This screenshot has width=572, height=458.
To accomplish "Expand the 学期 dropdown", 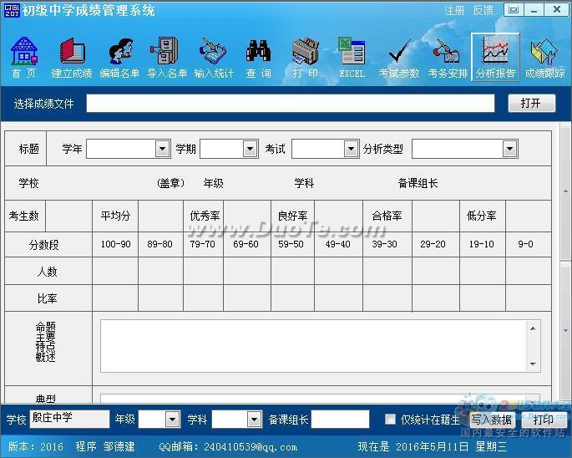I will (250, 149).
